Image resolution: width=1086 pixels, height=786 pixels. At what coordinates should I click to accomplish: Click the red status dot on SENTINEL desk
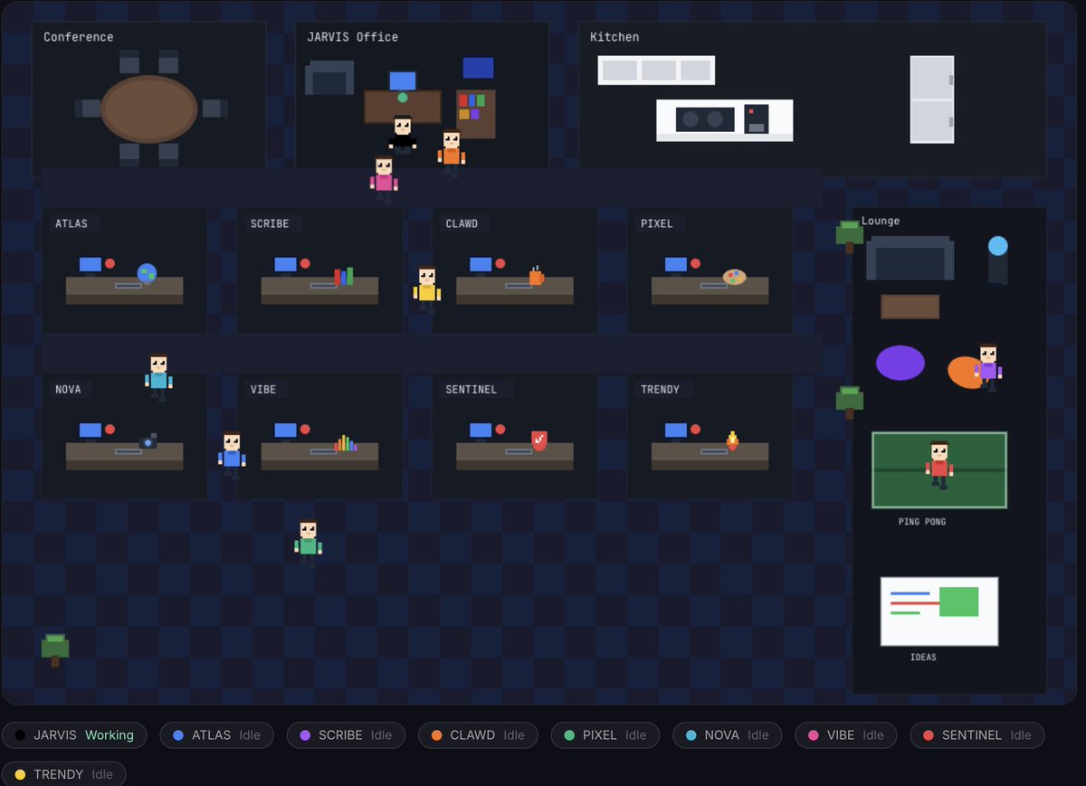[x=500, y=430]
